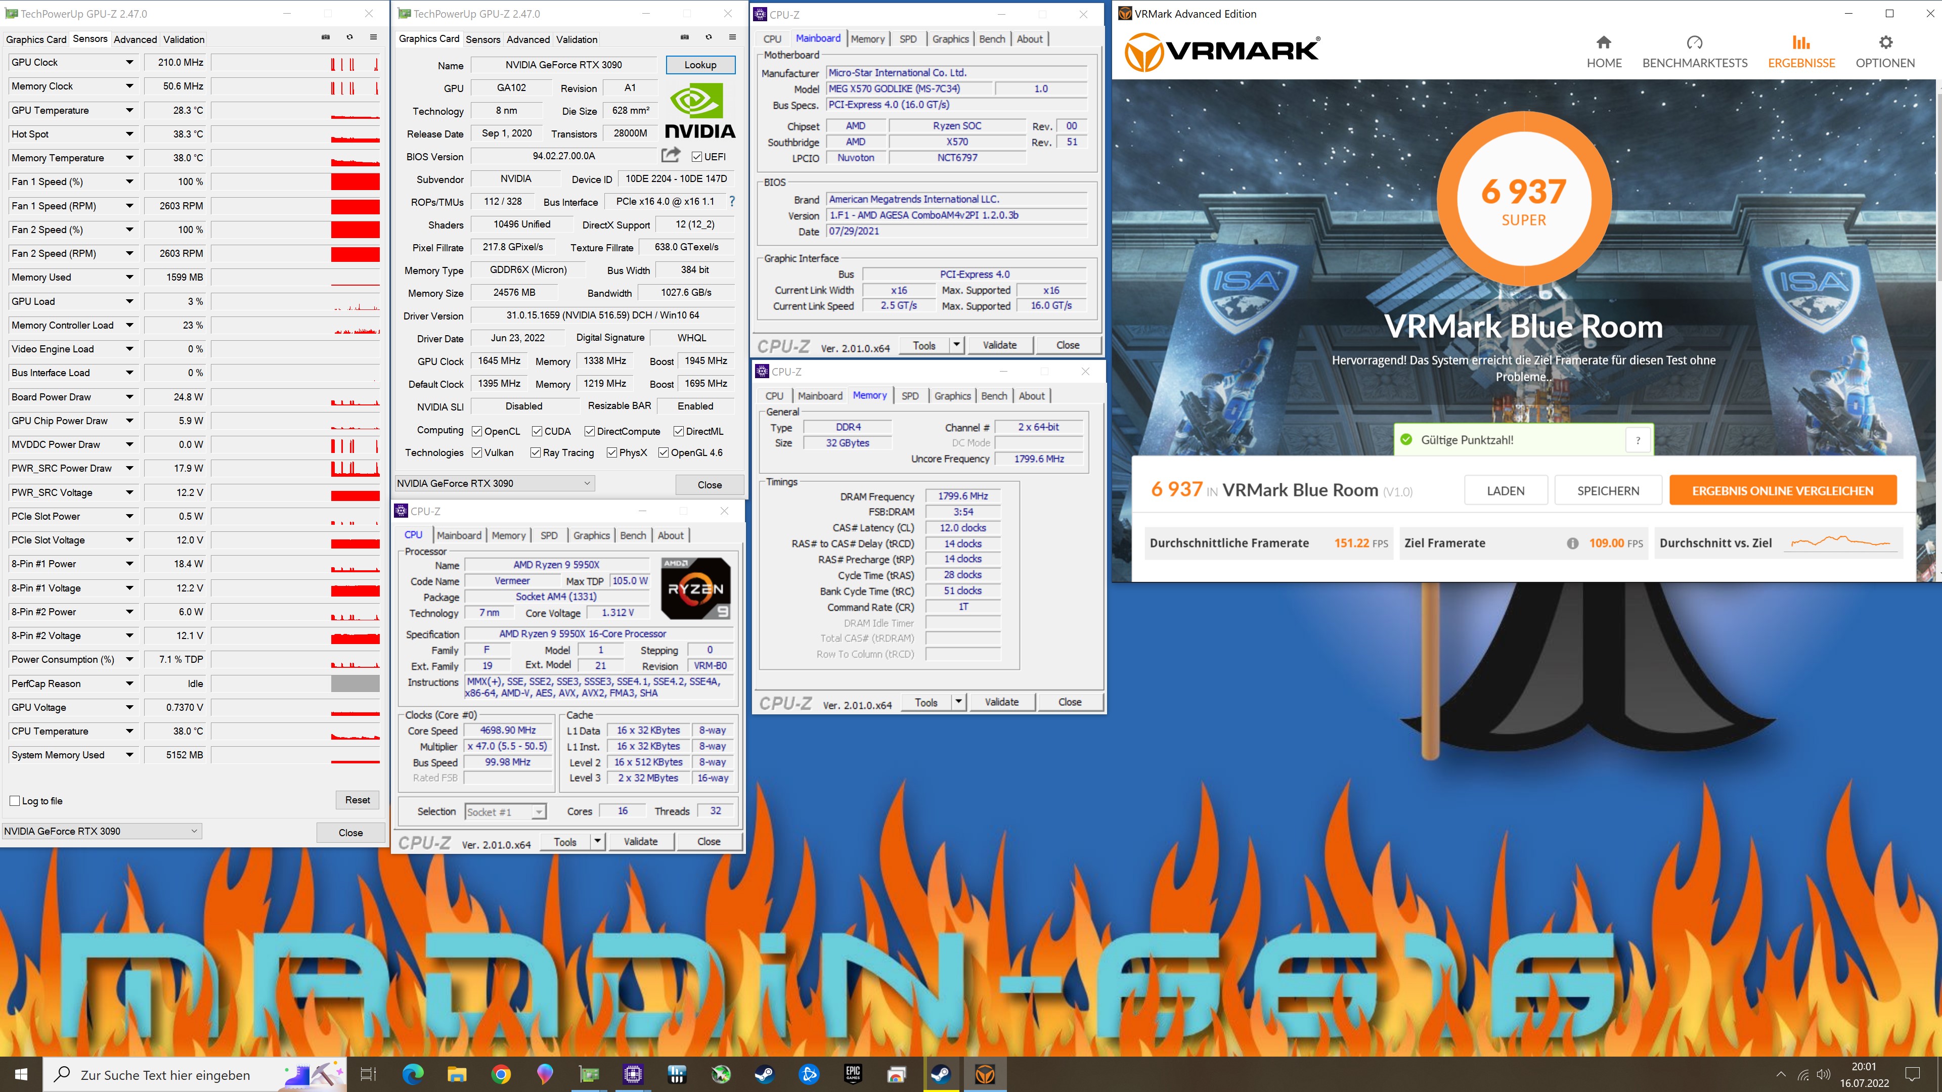Expand Hot Spot sensor dropdown

pyautogui.click(x=129, y=134)
